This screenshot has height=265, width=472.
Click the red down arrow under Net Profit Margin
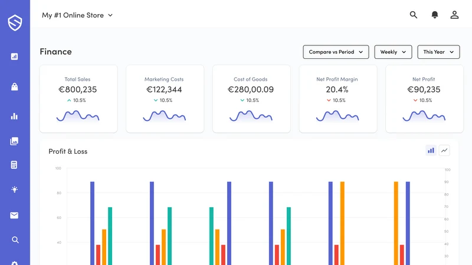(329, 100)
